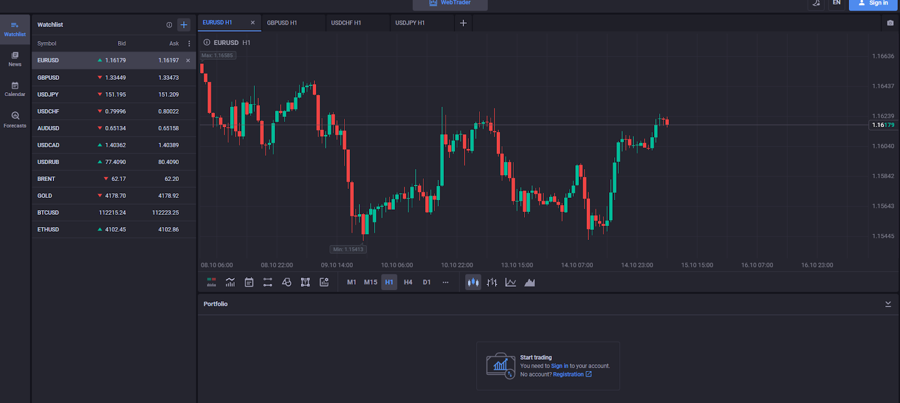Click the Sign in button
Screen dimensions: 900x403
873,3
